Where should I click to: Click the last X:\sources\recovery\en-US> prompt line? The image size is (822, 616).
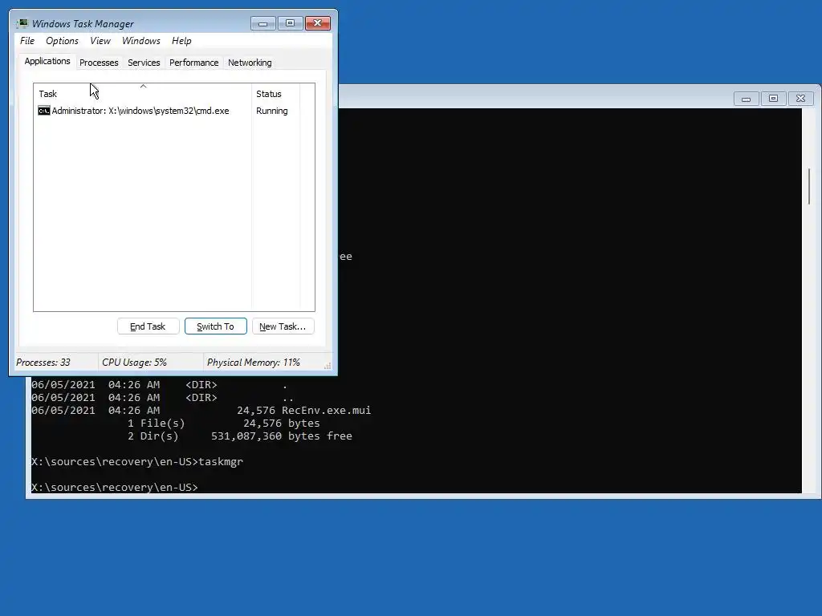pos(115,487)
